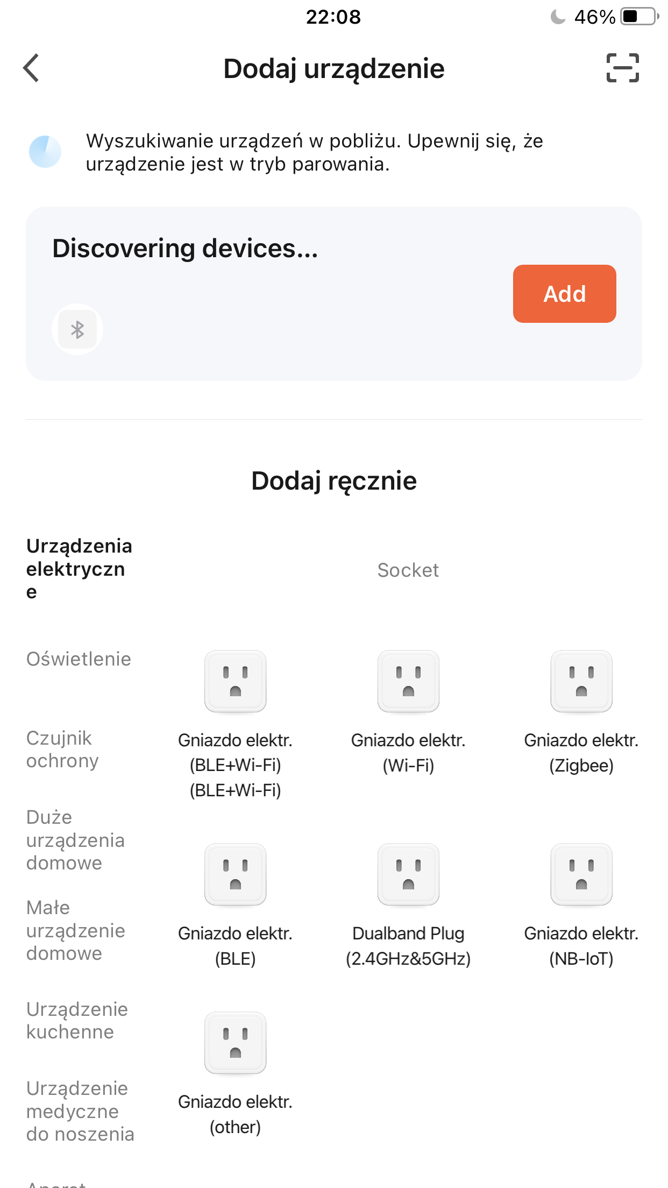Choose Gniazdo elektr. (Zigbee) socket icon
Viewport: 668px width, 1188px height.
pyautogui.click(x=581, y=681)
